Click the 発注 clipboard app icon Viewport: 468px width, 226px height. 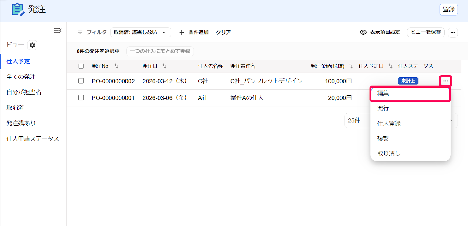click(18, 9)
